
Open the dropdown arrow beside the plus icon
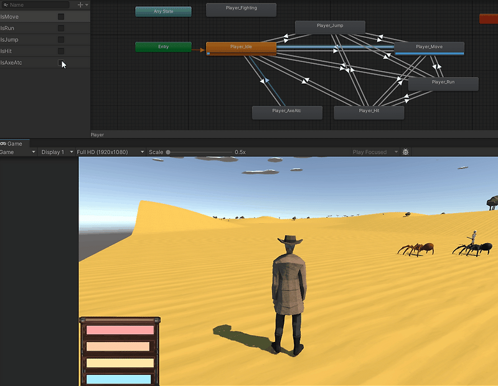(x=87, y=5)
